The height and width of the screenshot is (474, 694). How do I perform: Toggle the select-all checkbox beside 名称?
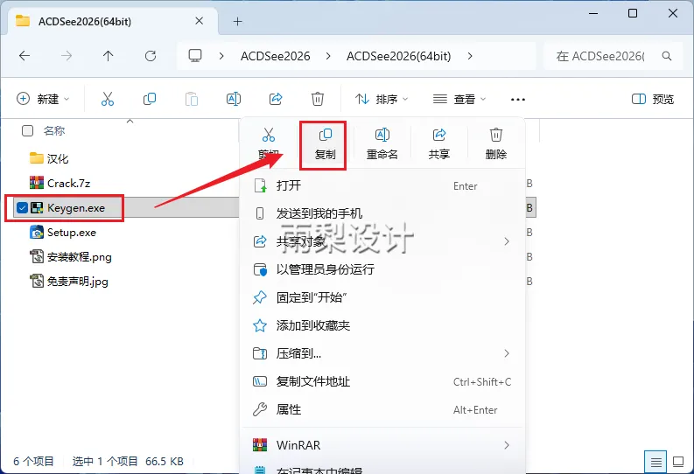(27, 130)
